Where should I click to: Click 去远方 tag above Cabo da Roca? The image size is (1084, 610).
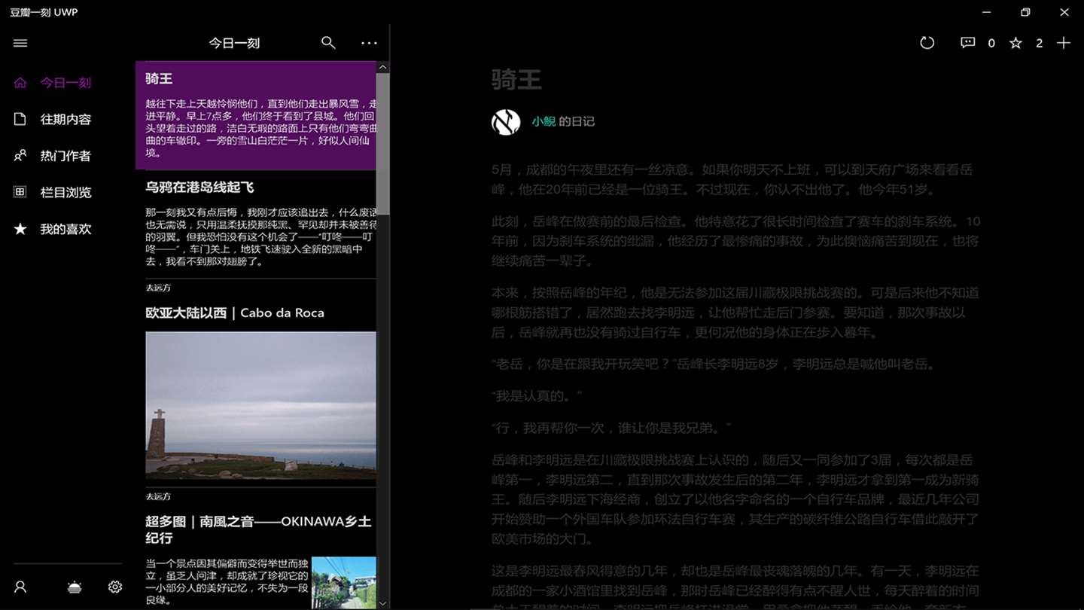[158, 288]
